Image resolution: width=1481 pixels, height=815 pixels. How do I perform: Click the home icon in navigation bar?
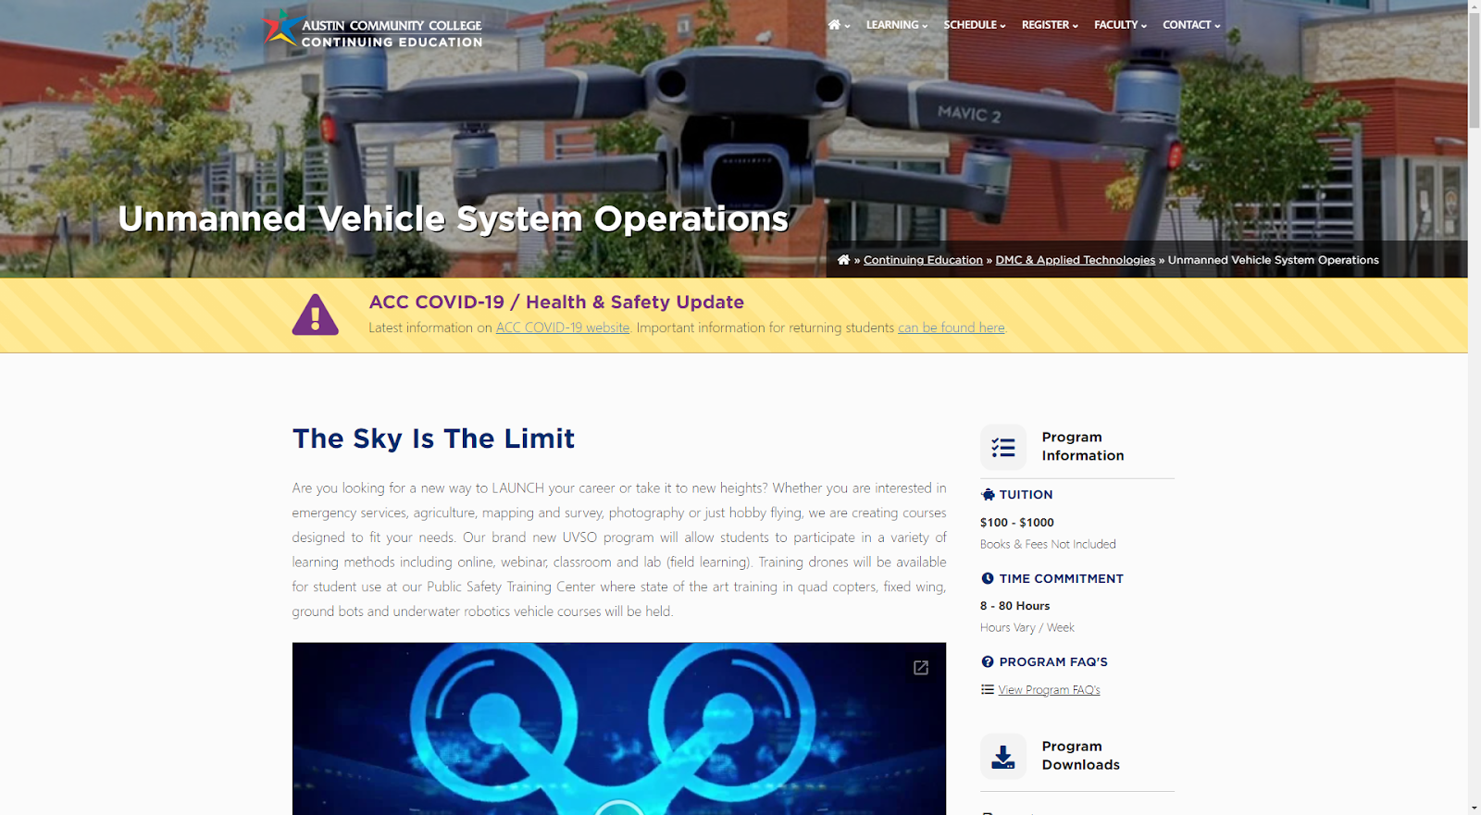tap(835, 25)
